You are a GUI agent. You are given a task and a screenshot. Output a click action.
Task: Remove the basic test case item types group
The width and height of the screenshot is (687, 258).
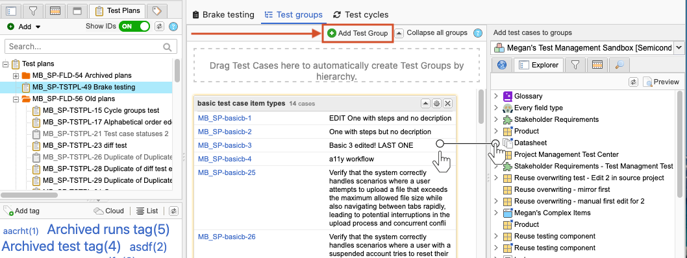coord(447,104)
